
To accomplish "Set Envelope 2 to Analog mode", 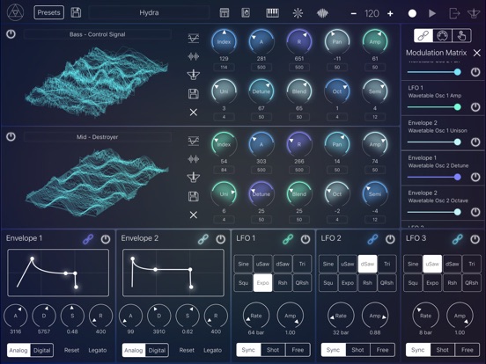I will tap(134, 350).
